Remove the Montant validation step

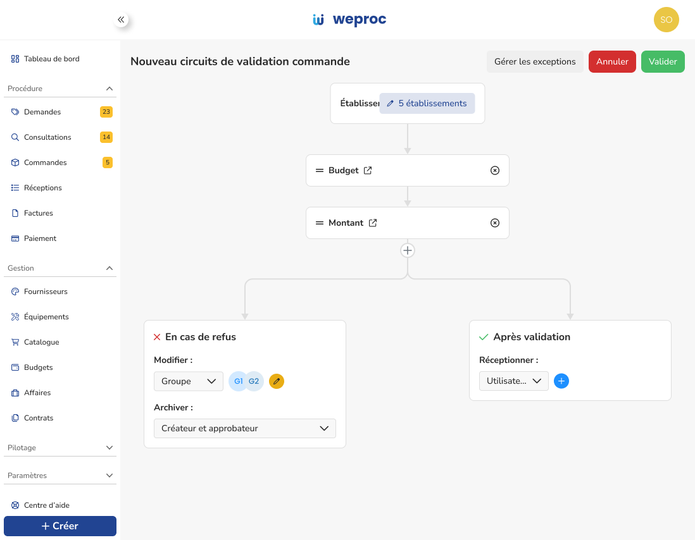coord(494,223)
